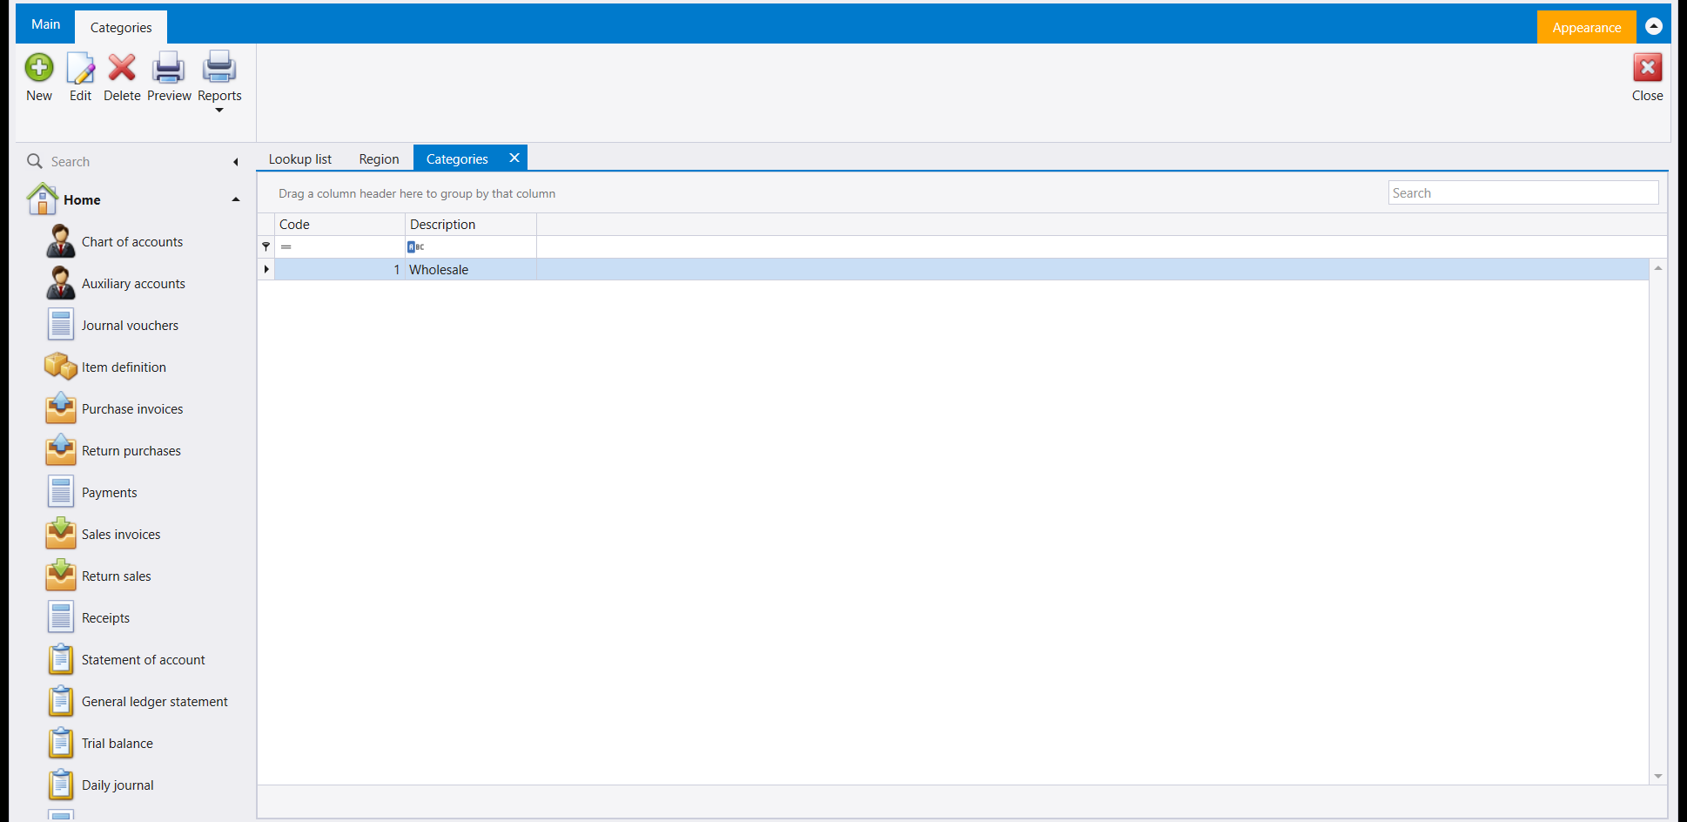Open the Reports printer dropdown

219,80
